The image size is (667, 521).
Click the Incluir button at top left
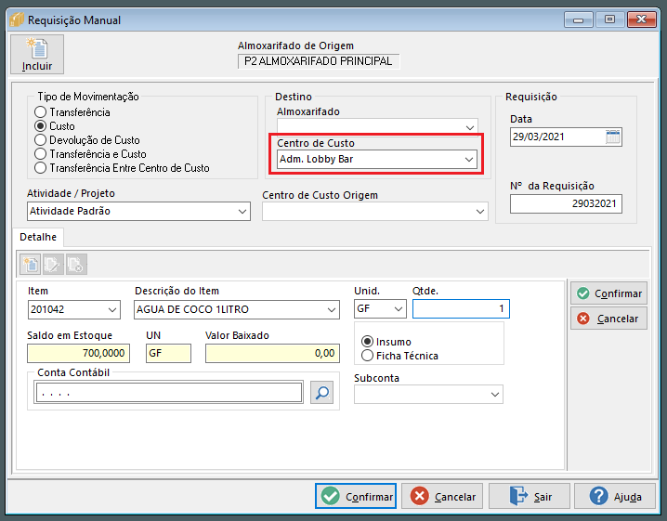point(37,55)
